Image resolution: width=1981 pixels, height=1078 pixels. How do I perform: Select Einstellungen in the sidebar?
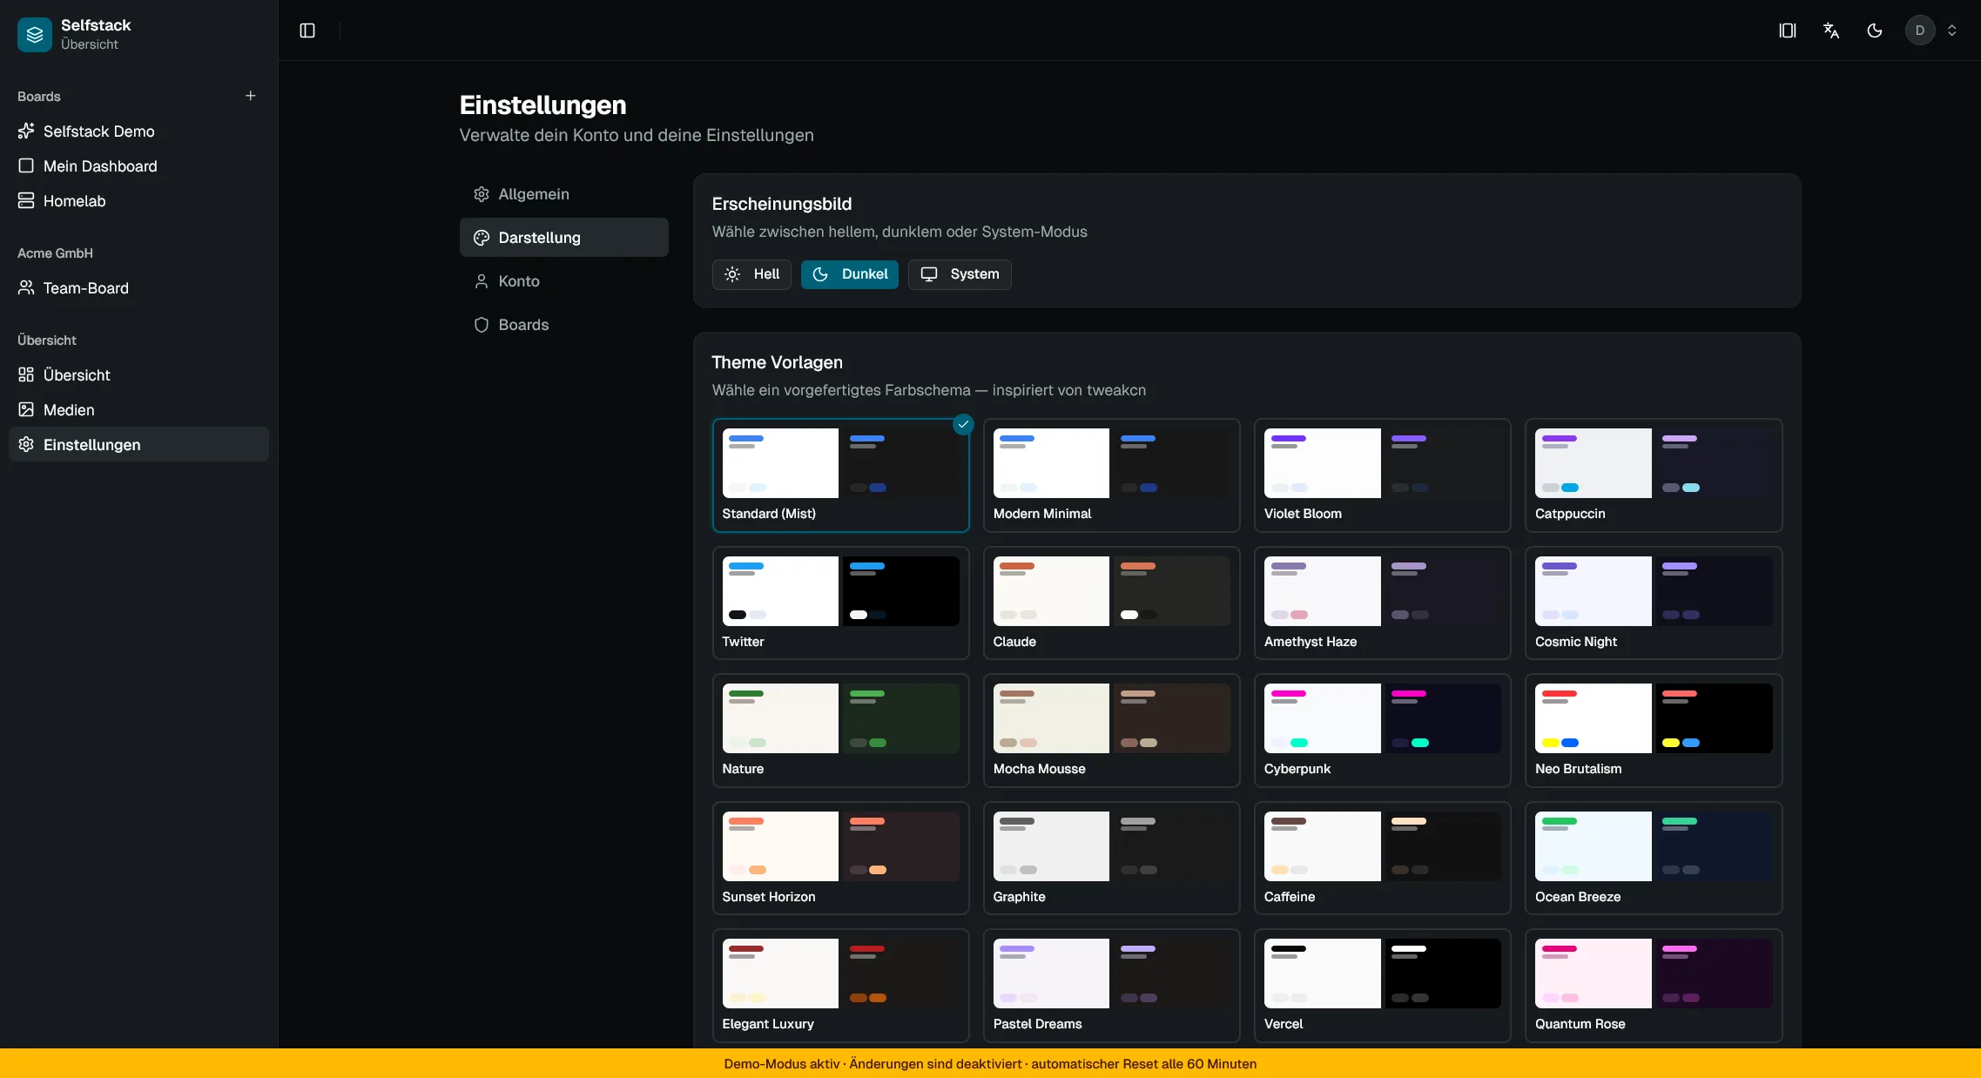tap(139, 445)
